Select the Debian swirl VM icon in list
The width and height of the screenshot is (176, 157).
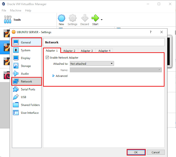click(7, 75)
